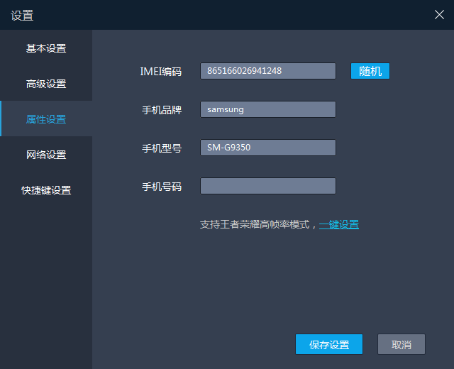Open the 快捷键设置 tab
This screenshot has height=369, width=454.
tap(46, 190)
